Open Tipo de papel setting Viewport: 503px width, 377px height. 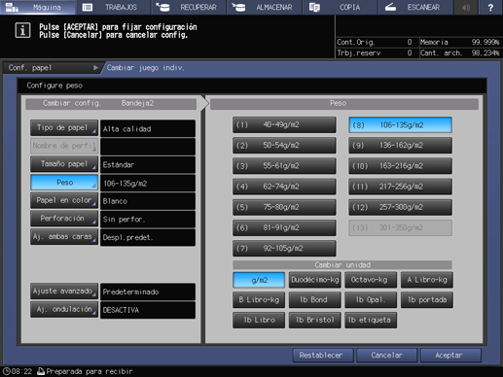tap(64, 128)
